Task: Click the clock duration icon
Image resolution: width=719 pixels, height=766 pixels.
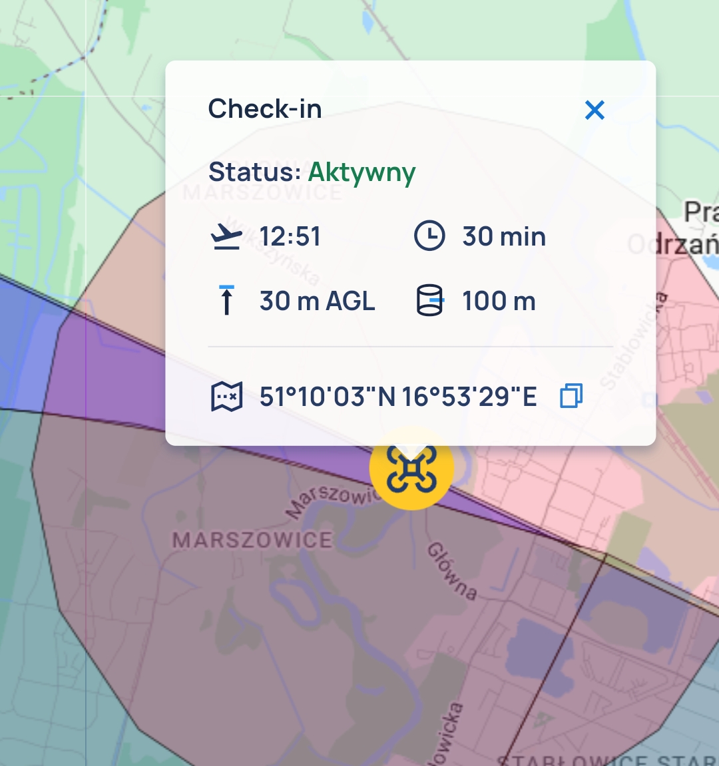Action: 429,237
